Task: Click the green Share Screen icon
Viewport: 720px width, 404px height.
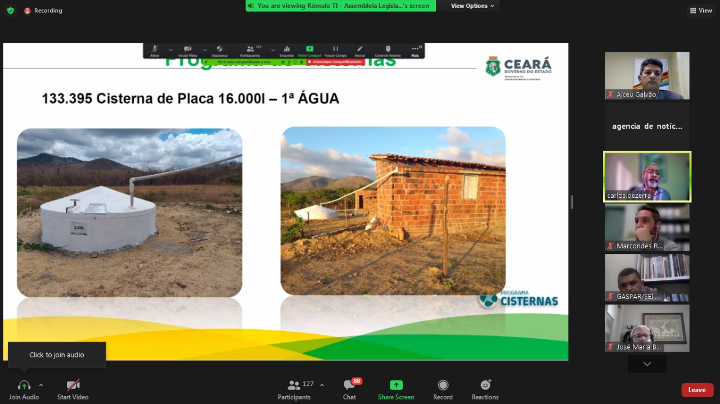Action: 396,385
